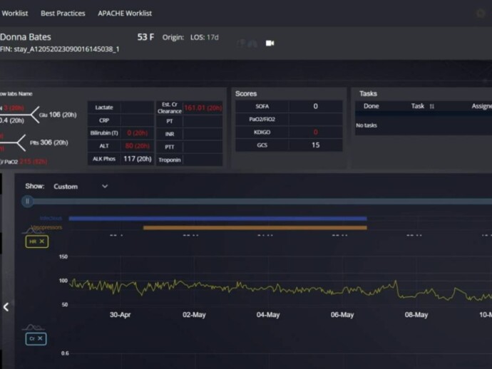Click the ALK Phos value 117 (20h)
The height and width of the screenshot is (369, 492).
click(x=138, y=159)
